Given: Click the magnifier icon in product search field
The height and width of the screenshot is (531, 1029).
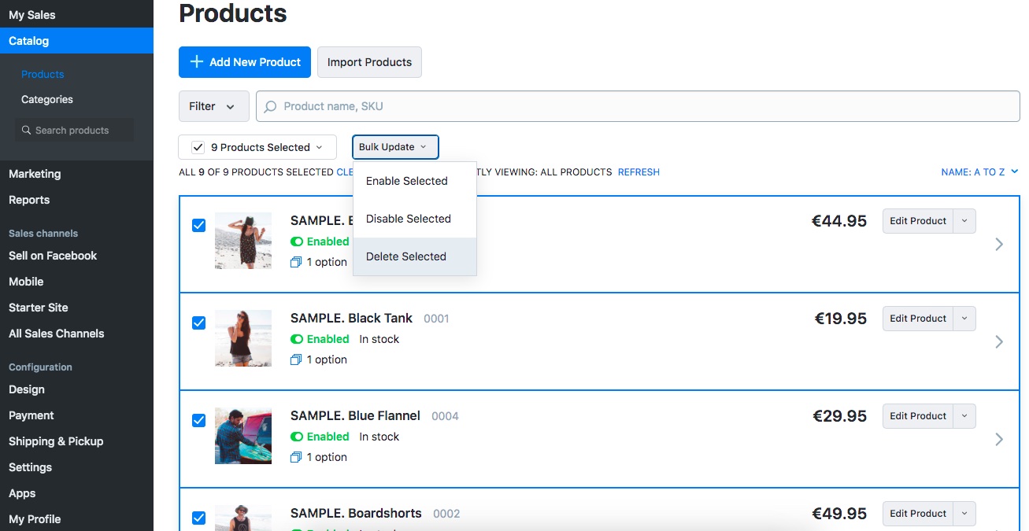Looking at the screenshot, I should [x=271, y=106].
